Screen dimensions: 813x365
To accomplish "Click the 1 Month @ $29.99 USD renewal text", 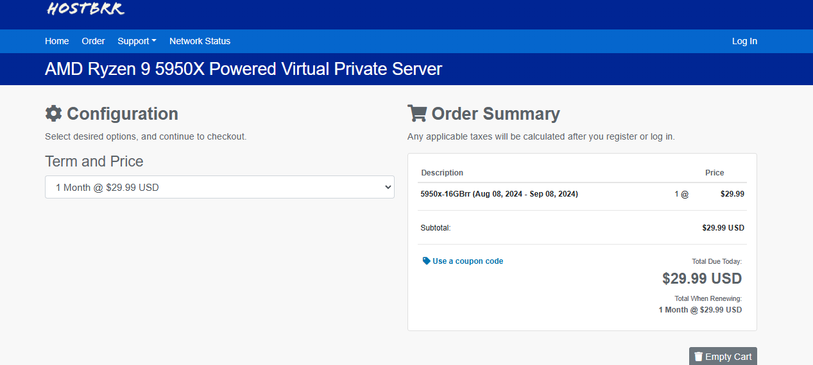I will pyautogui.click(x=700, y=310).
